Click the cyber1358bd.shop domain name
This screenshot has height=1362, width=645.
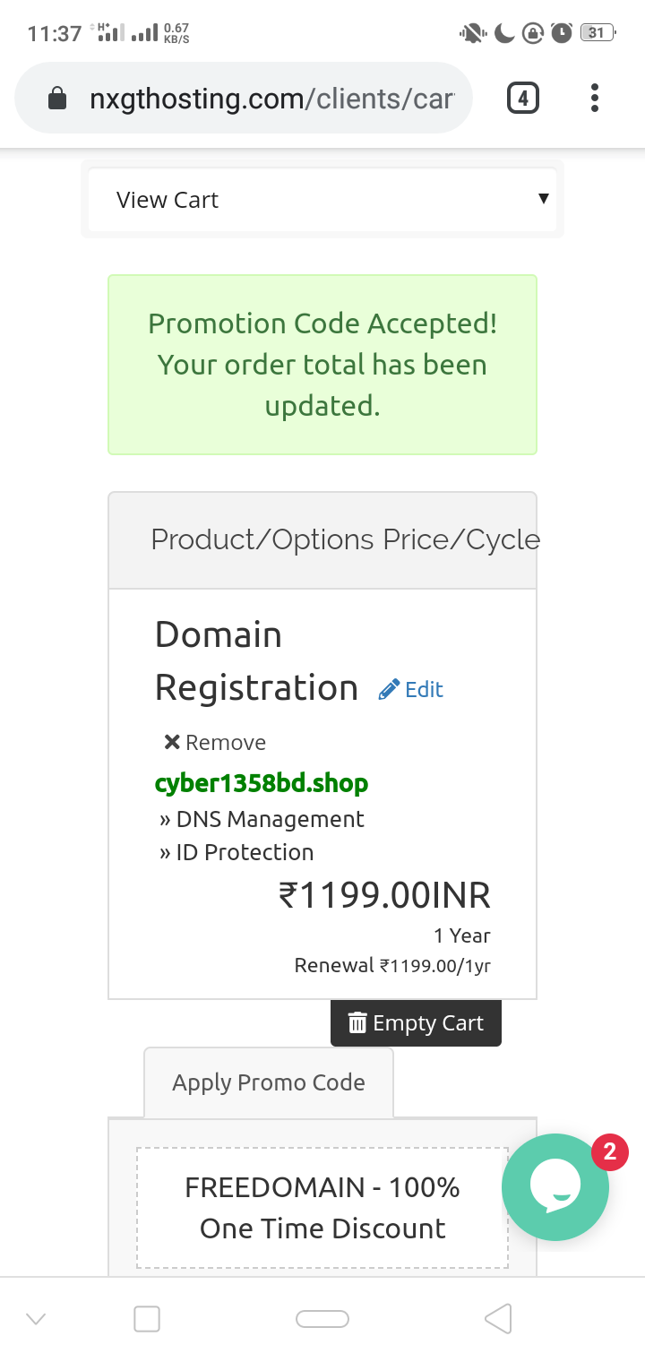(x=262, y=782)
